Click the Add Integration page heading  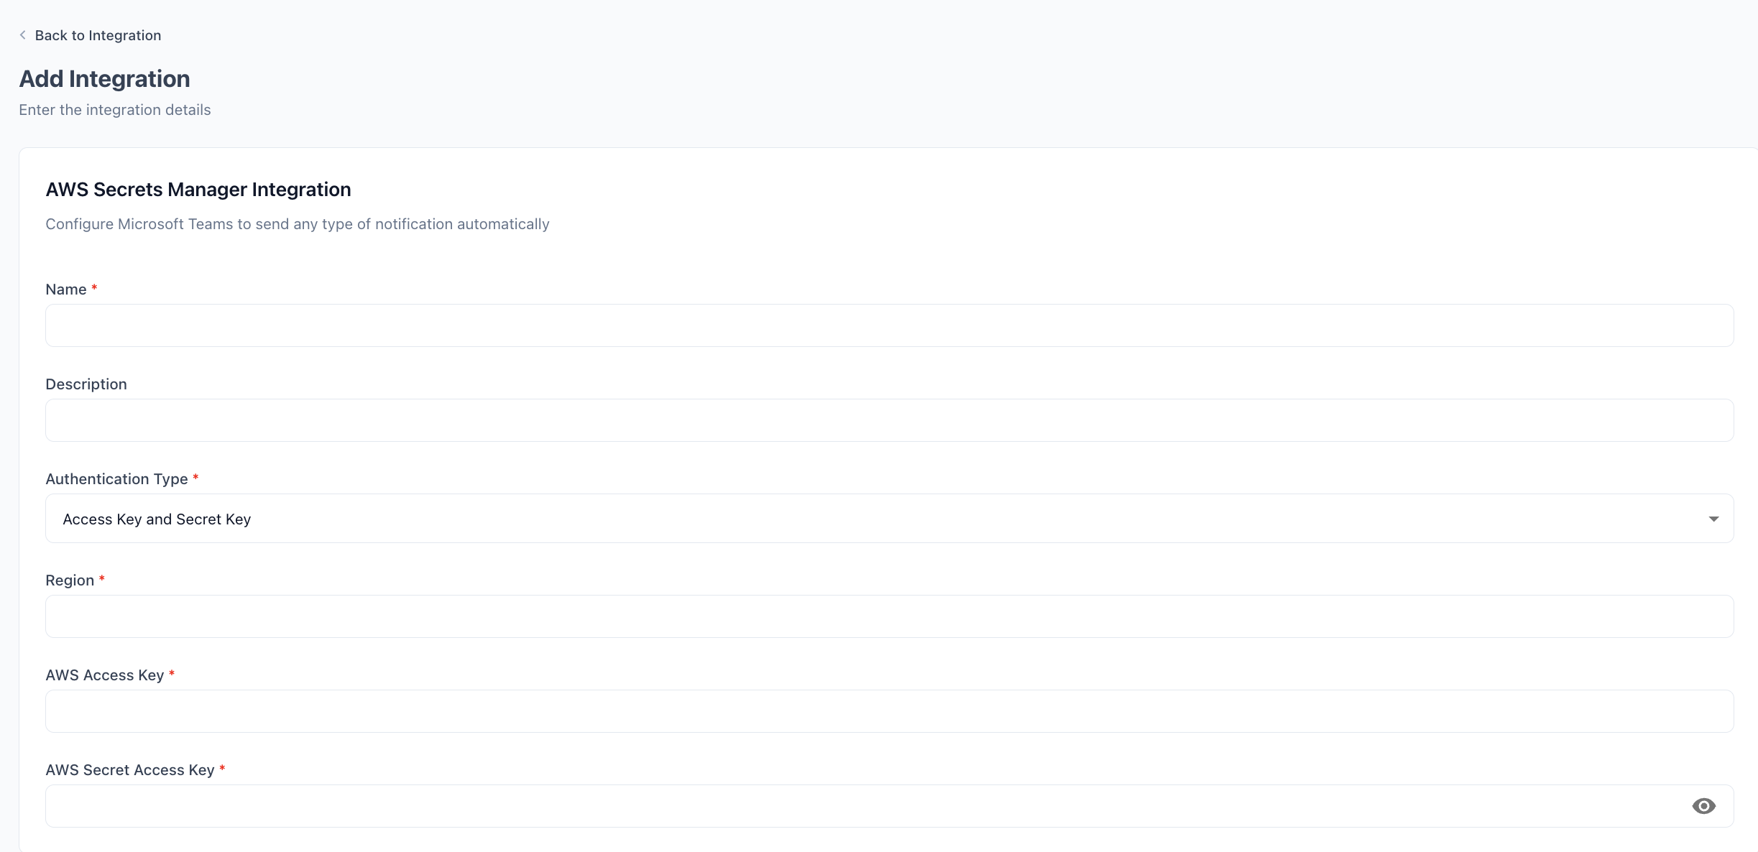tap(104, 78)
